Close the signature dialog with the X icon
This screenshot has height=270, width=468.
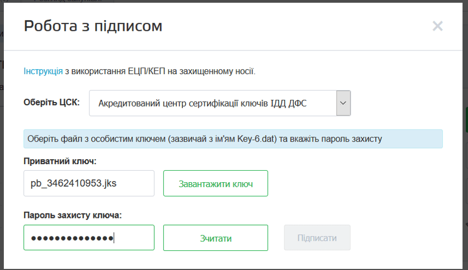pos(437,26)
